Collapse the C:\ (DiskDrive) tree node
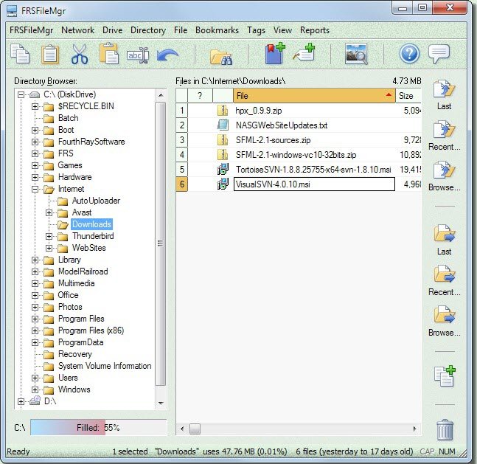The height and width of the screenshot is (464, 477). (21, 94)
